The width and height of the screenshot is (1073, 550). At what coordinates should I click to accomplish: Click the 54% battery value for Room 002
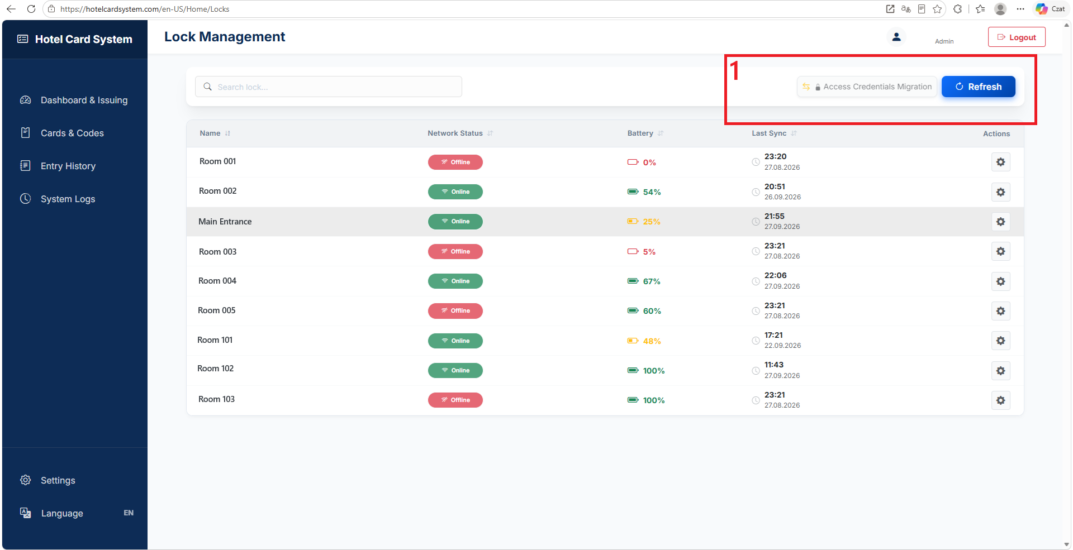[x=652, y=192]
